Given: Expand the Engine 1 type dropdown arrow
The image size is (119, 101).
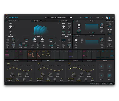Looking at the screenshot, I should (19, 21).
